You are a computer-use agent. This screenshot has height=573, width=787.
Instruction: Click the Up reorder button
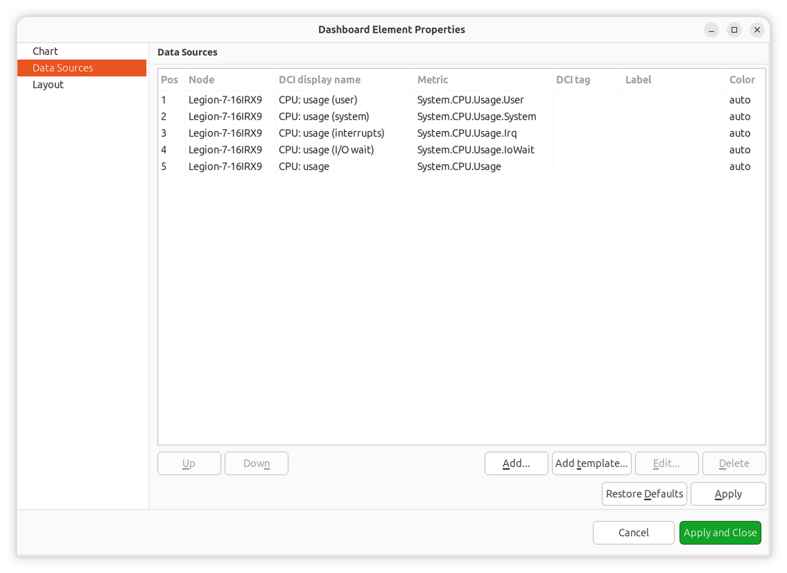[x=189, y=463]
